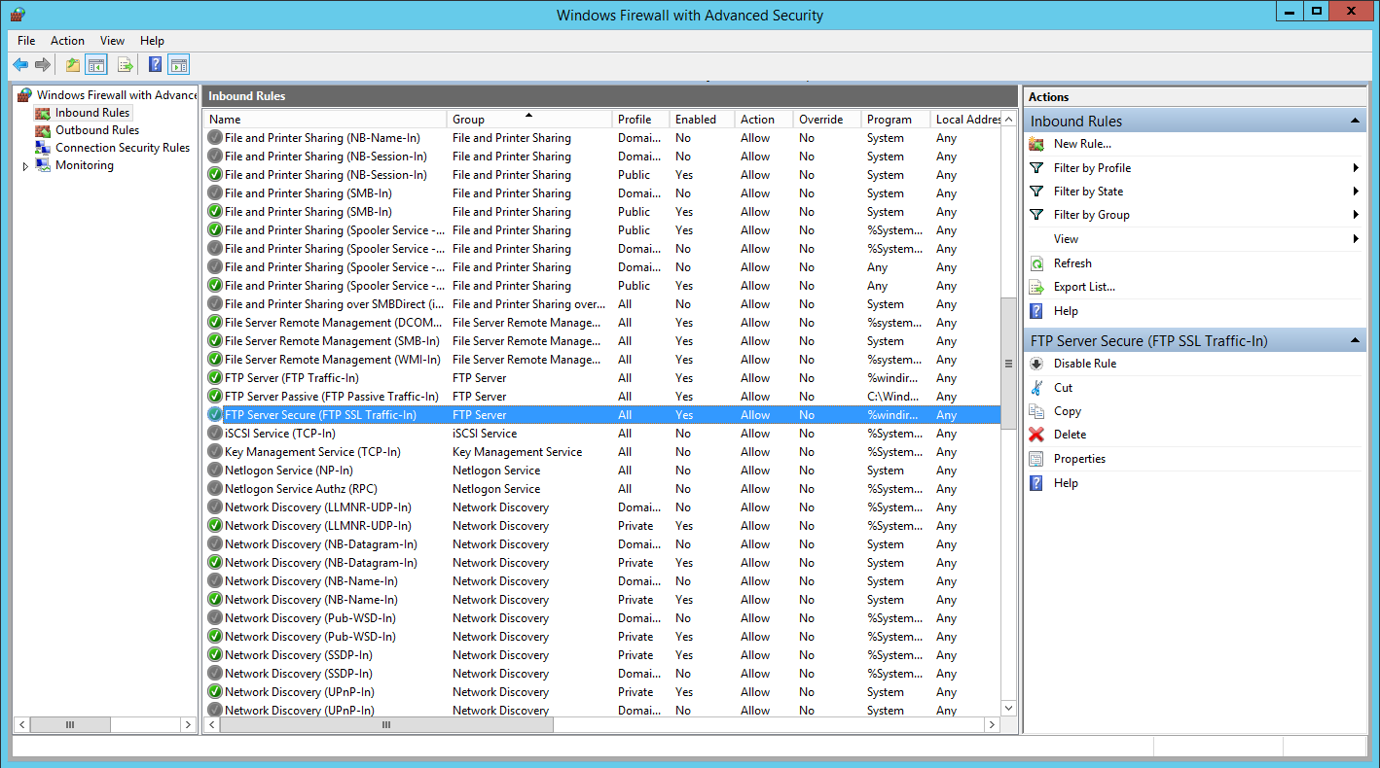Click the blue Back arrow in toolbar

pyautogui.click(x=20, y=65)
